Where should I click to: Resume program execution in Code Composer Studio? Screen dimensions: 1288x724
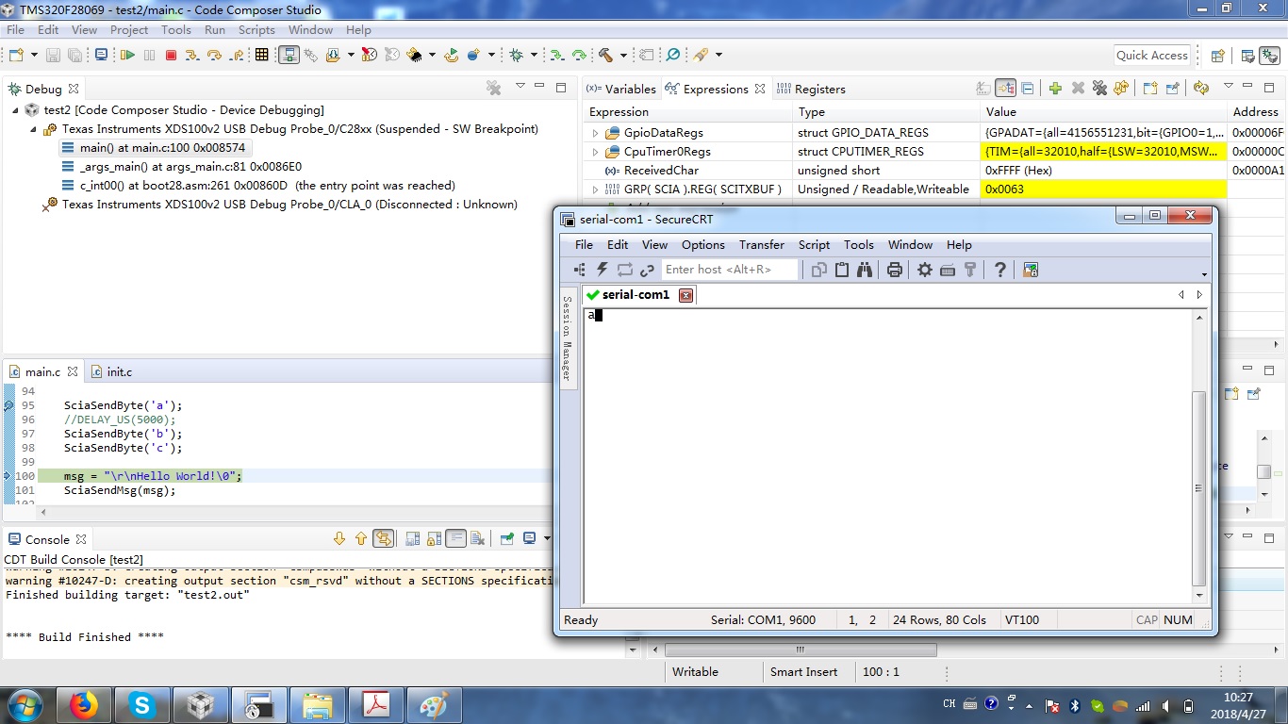tap(127, 55)
